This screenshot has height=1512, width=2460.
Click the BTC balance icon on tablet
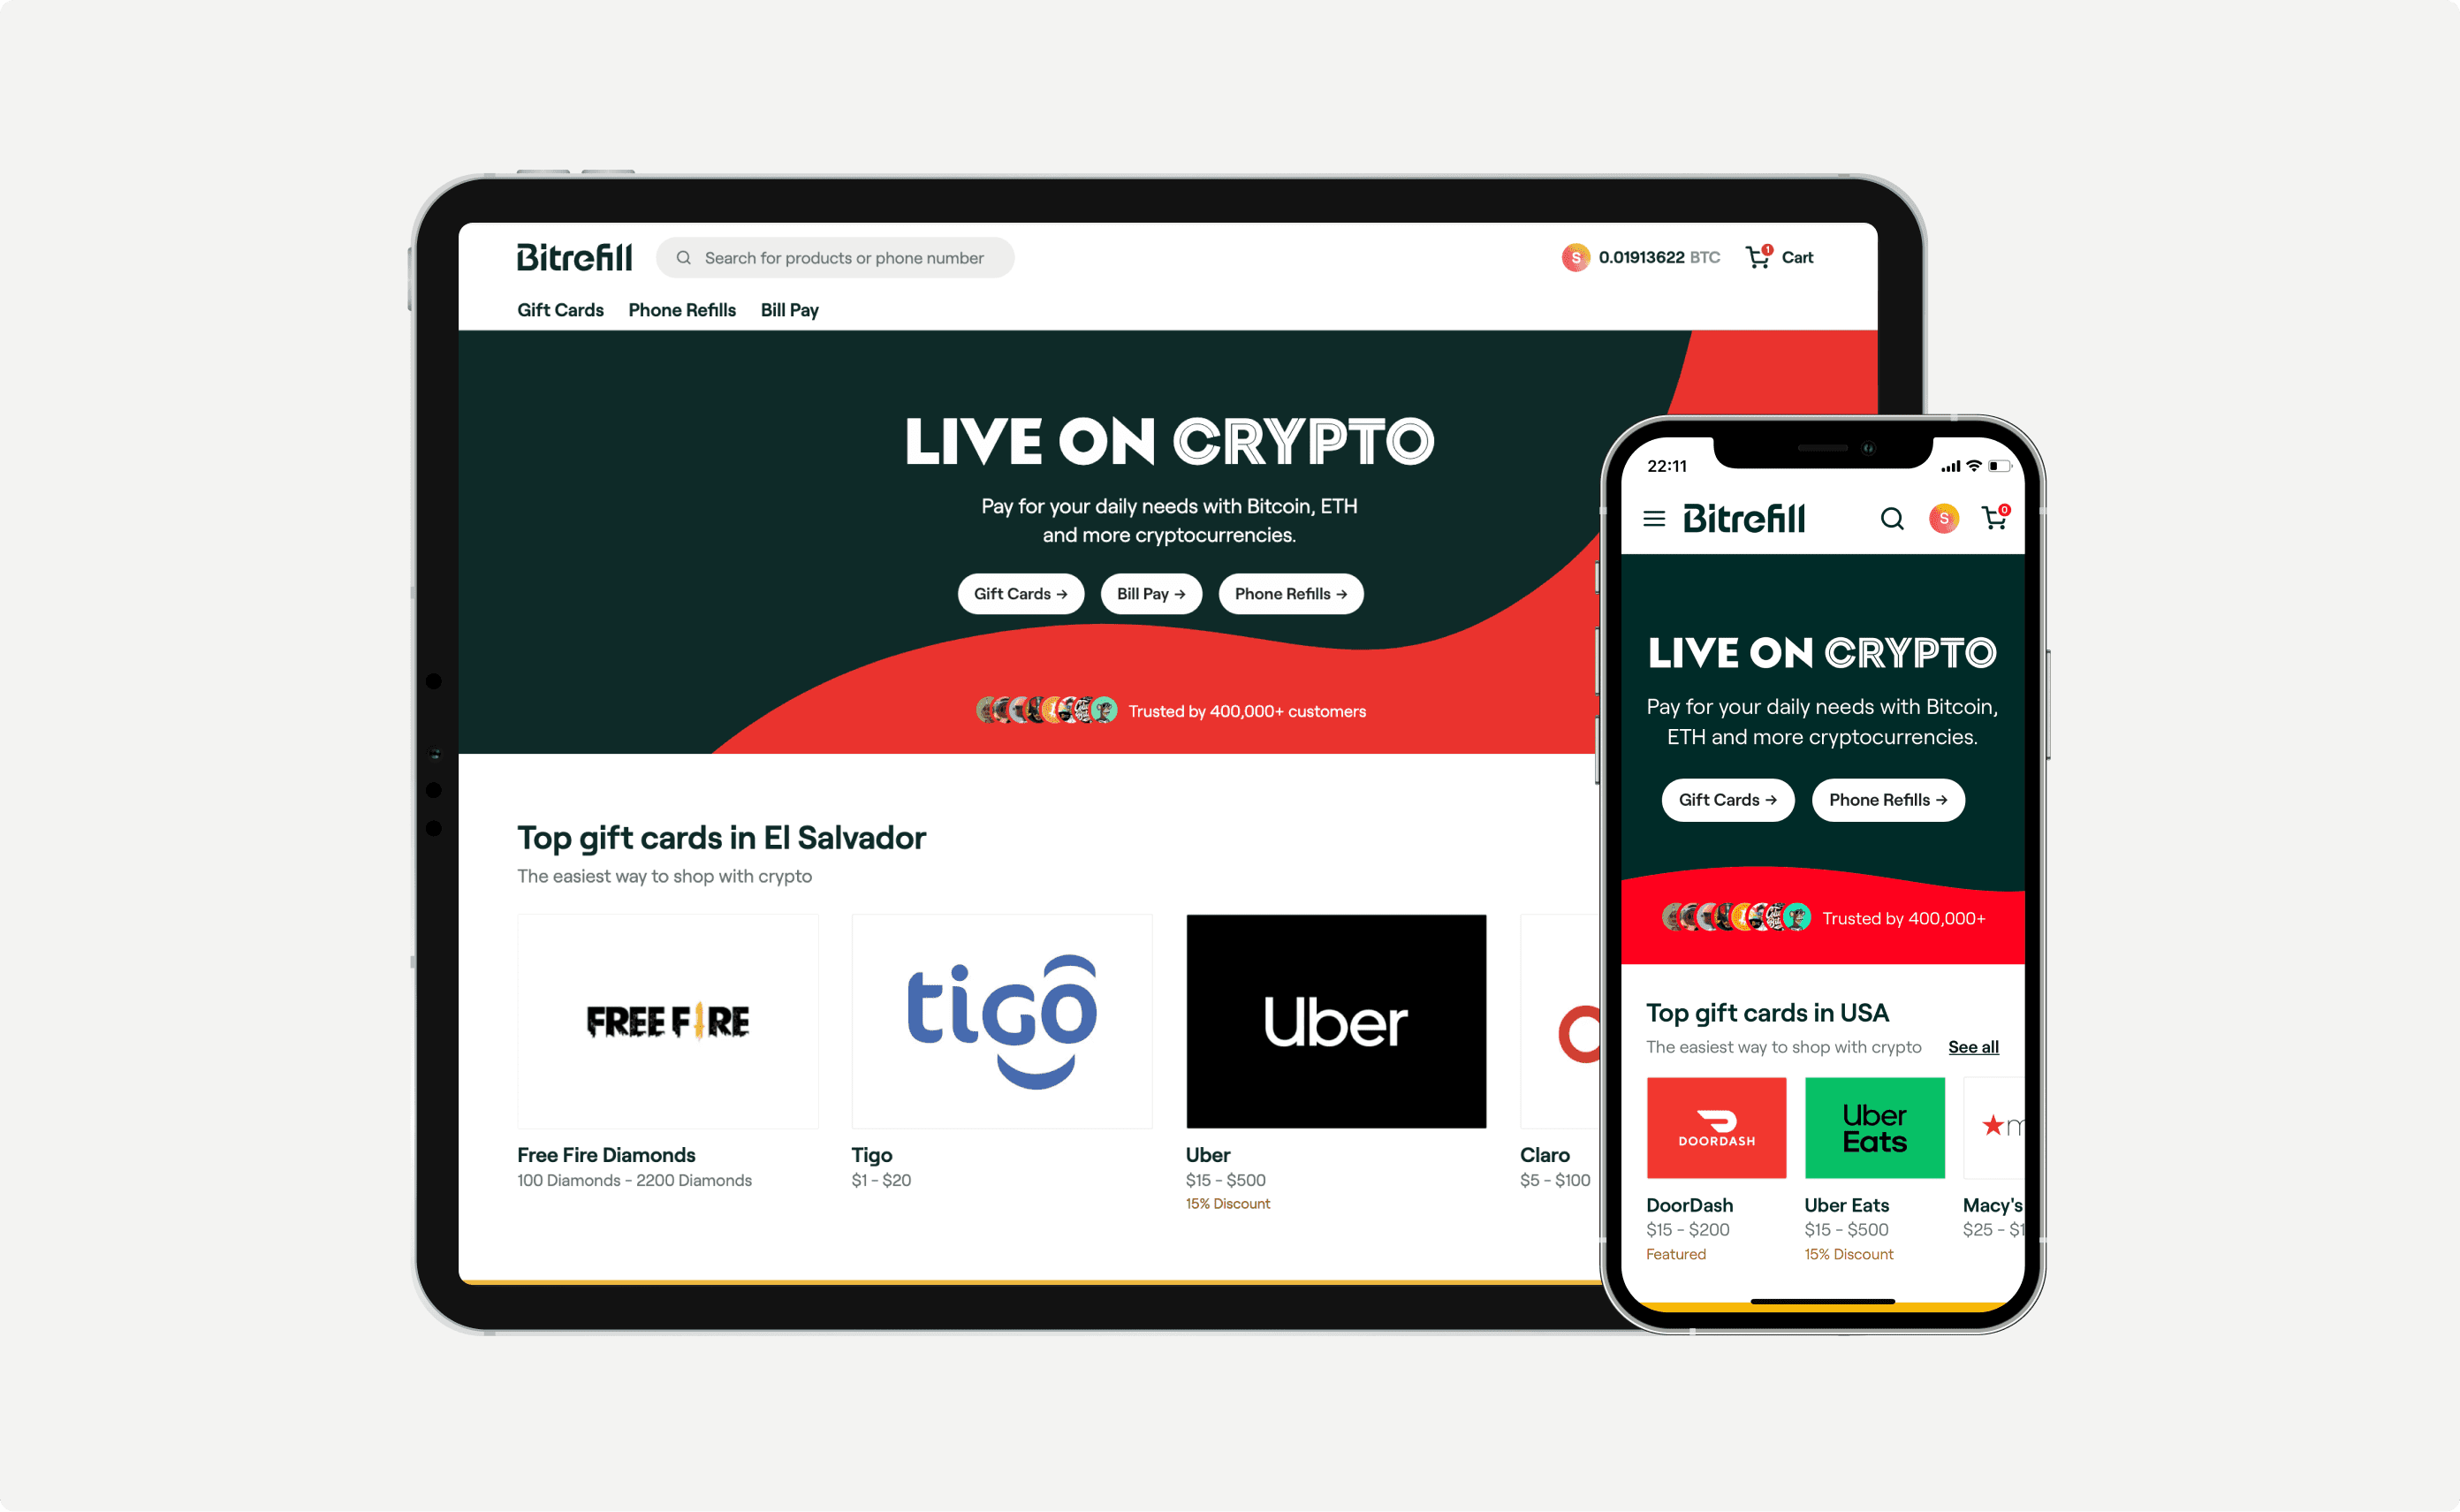tap(1571, 258)
